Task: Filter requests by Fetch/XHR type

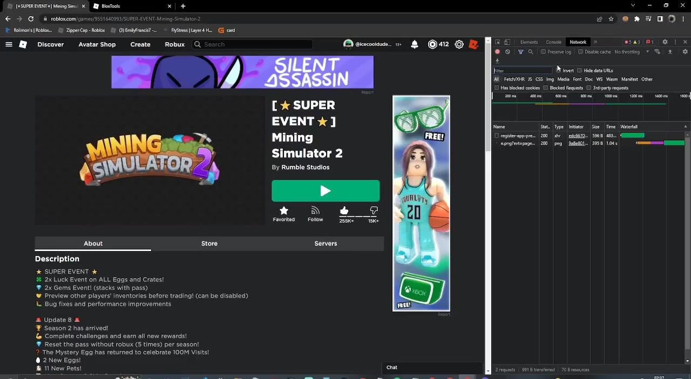Action: tap(514, 79)
